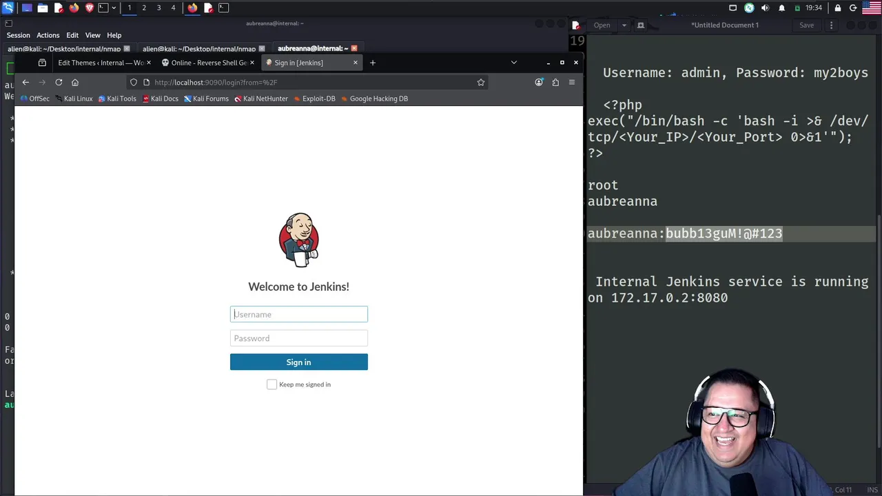The image size is (882, 496).
Task: Open the terminal launcher in top panel
Action: point(103,8)
